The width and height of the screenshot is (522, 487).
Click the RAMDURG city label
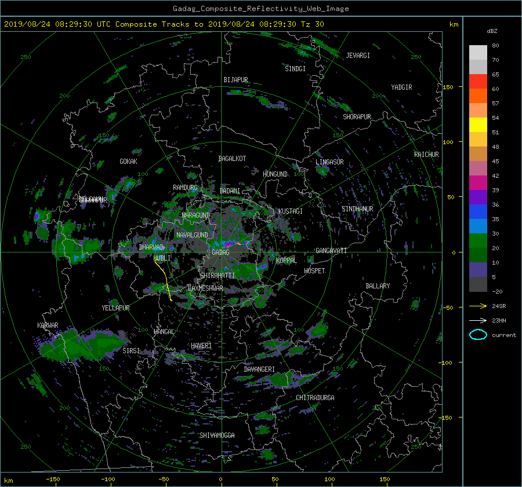(185, 188)
